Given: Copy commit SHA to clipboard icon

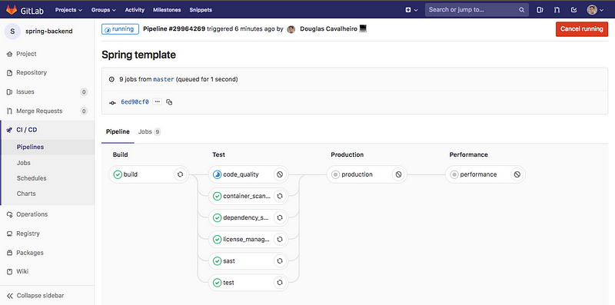Looking at the screenshot, I should (169, 102).
